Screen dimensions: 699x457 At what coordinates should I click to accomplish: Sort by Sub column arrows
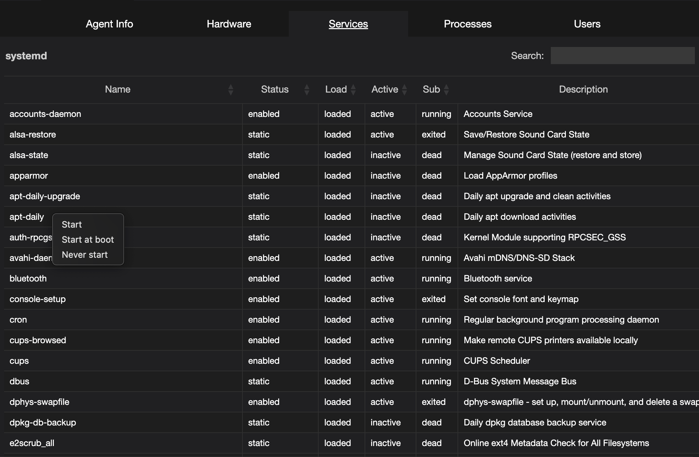(446, 90)
